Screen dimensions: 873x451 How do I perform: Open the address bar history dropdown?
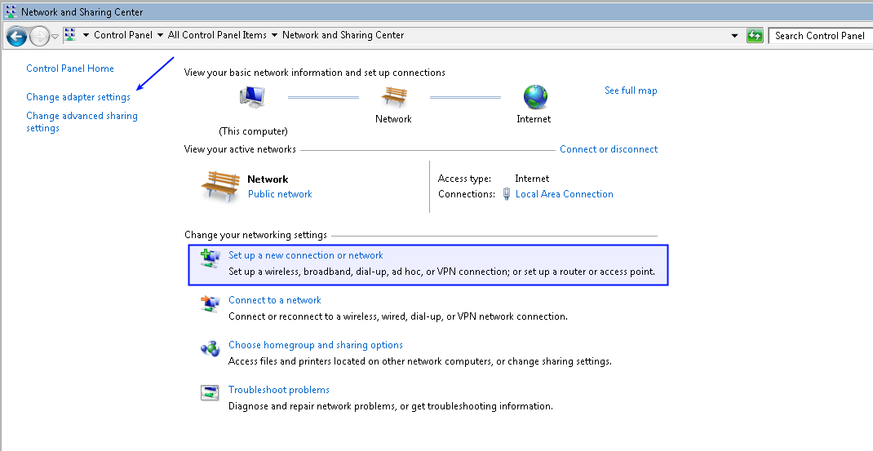[x=735, y=36]
